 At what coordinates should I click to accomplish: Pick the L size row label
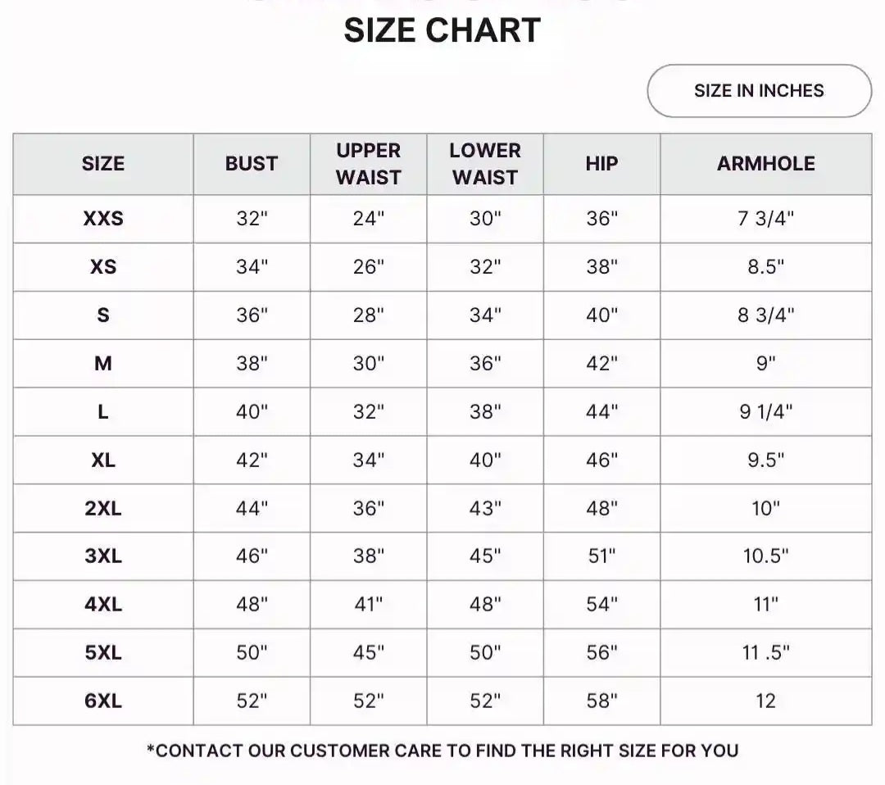103,411
